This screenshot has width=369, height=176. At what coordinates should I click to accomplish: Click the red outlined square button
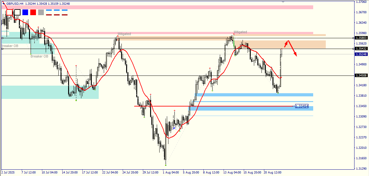[9, 12]
